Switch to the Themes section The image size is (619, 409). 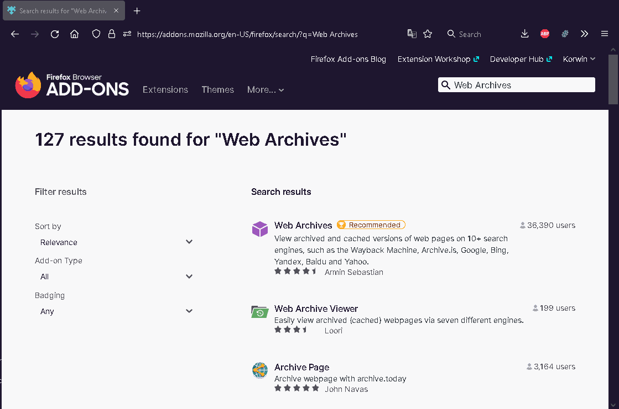217,89
